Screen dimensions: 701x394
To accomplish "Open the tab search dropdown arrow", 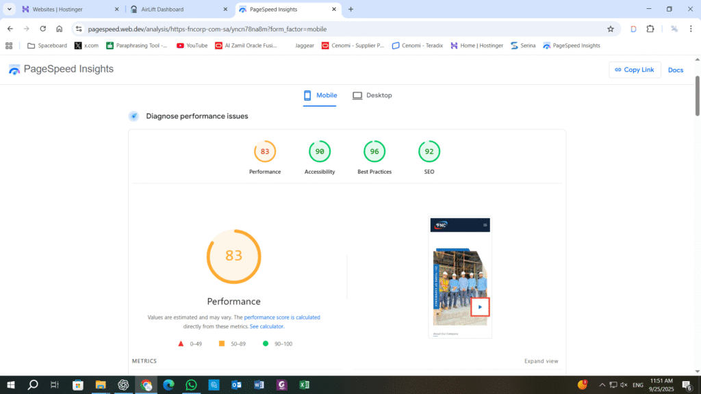I will pyautogui.click(x=10, y=10).
